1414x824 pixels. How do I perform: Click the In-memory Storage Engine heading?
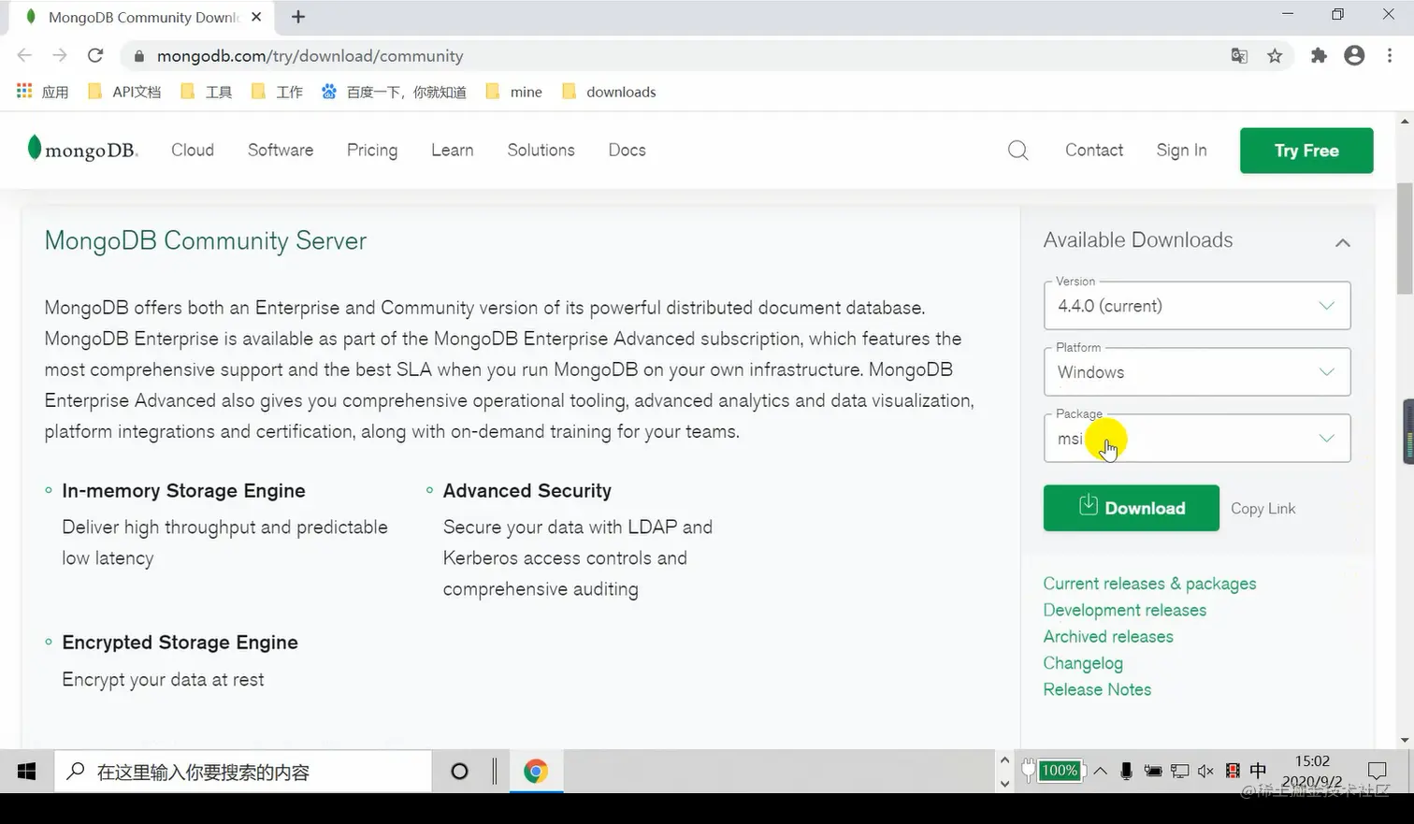click(183, 491)
